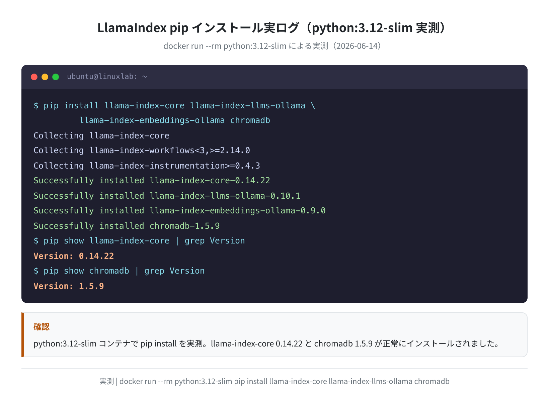
Task: Click the line 'Collecting llama-index-workflows<3,>=2.14.0'
Action: pyautogui.click(x=142, y=151)
